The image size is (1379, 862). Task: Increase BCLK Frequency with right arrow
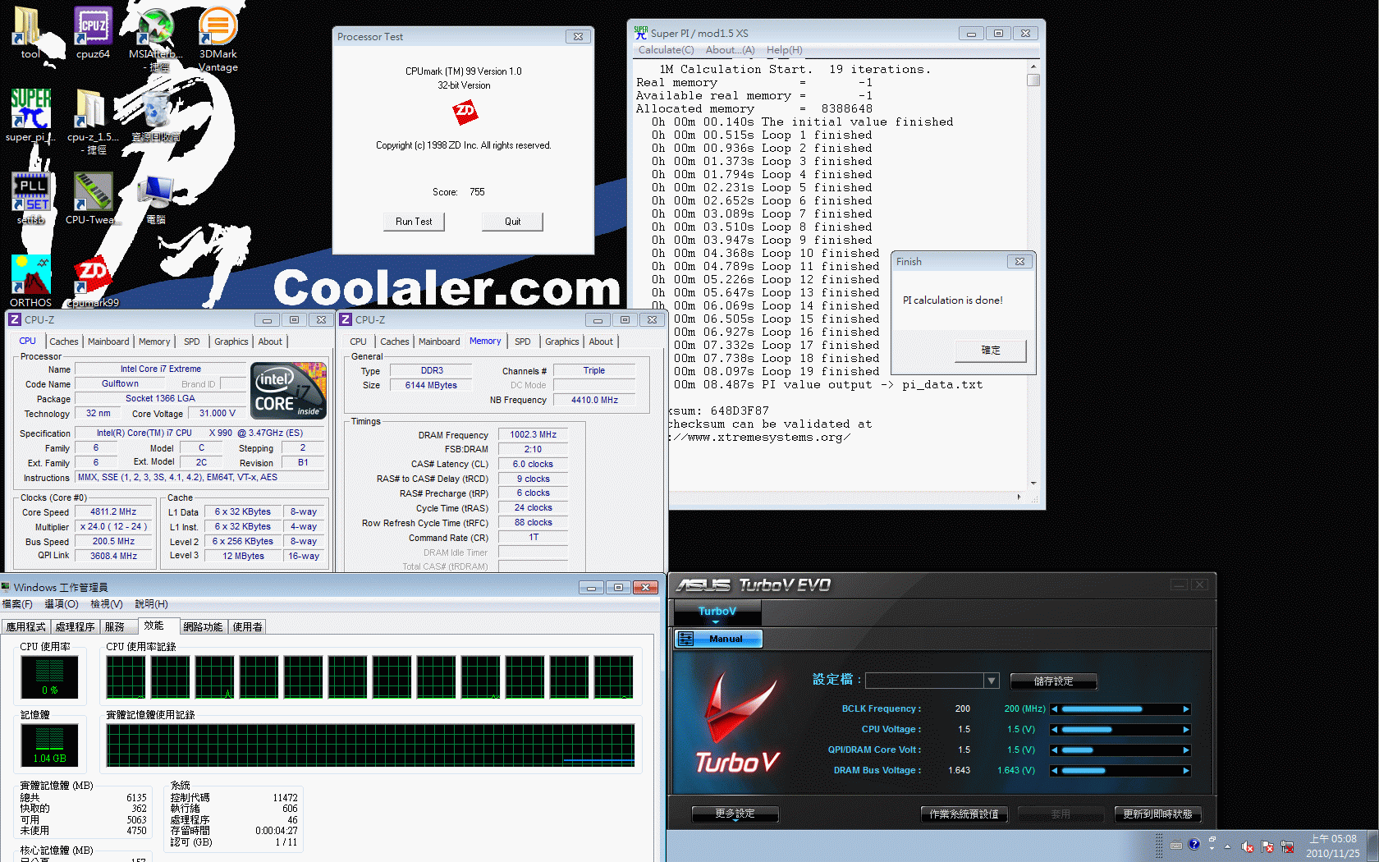coord(1186,709)
